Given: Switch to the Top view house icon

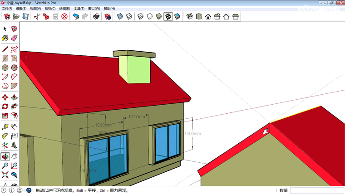Looking at the screenshot, I should pos(198,17).
